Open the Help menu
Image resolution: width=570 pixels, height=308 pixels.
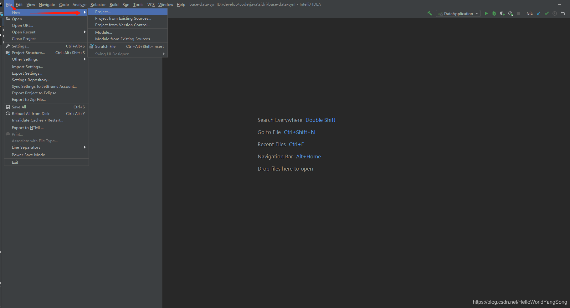point(181,4)
